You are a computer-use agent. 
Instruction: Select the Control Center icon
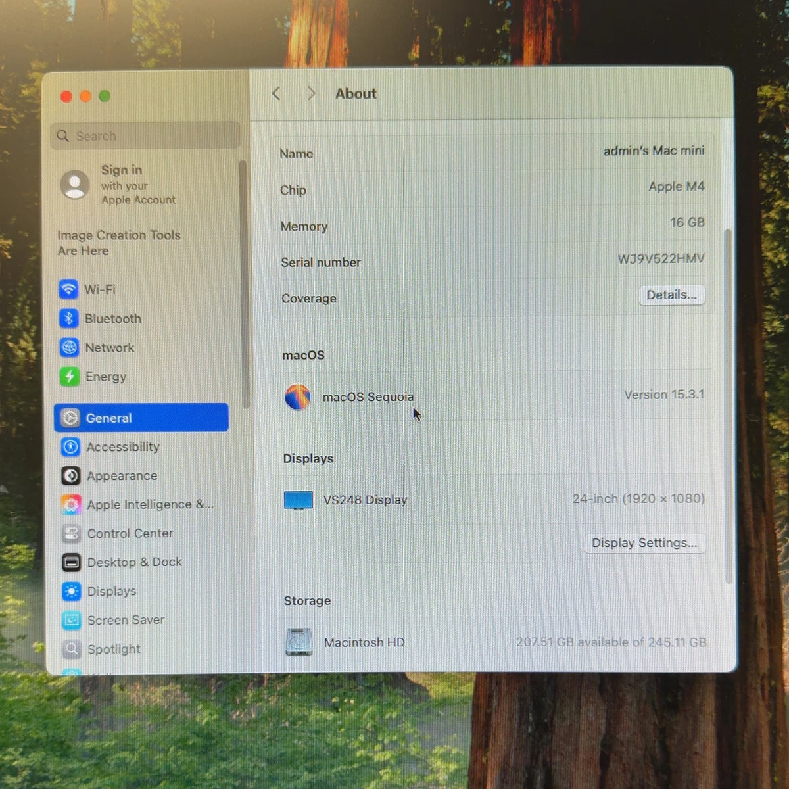coord(71,533)
